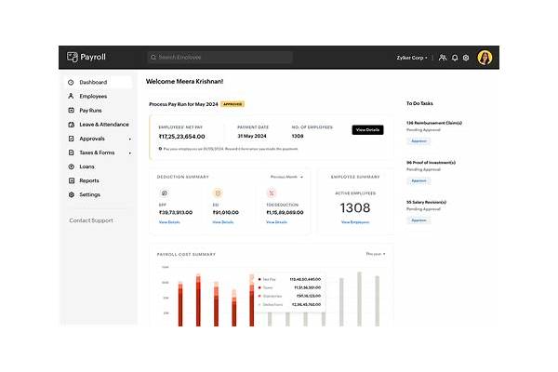Image resolution: width=558 pixels, height=372 pixels.
Task: Click the Approvals sidebar icon
Action: [72, 139]
